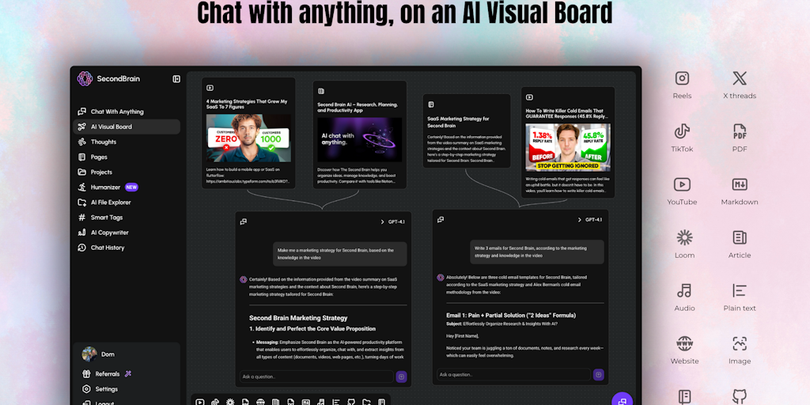
Task: Open the 4 Marketing Strategies video thumbnail
Action: tap(248, 138)
